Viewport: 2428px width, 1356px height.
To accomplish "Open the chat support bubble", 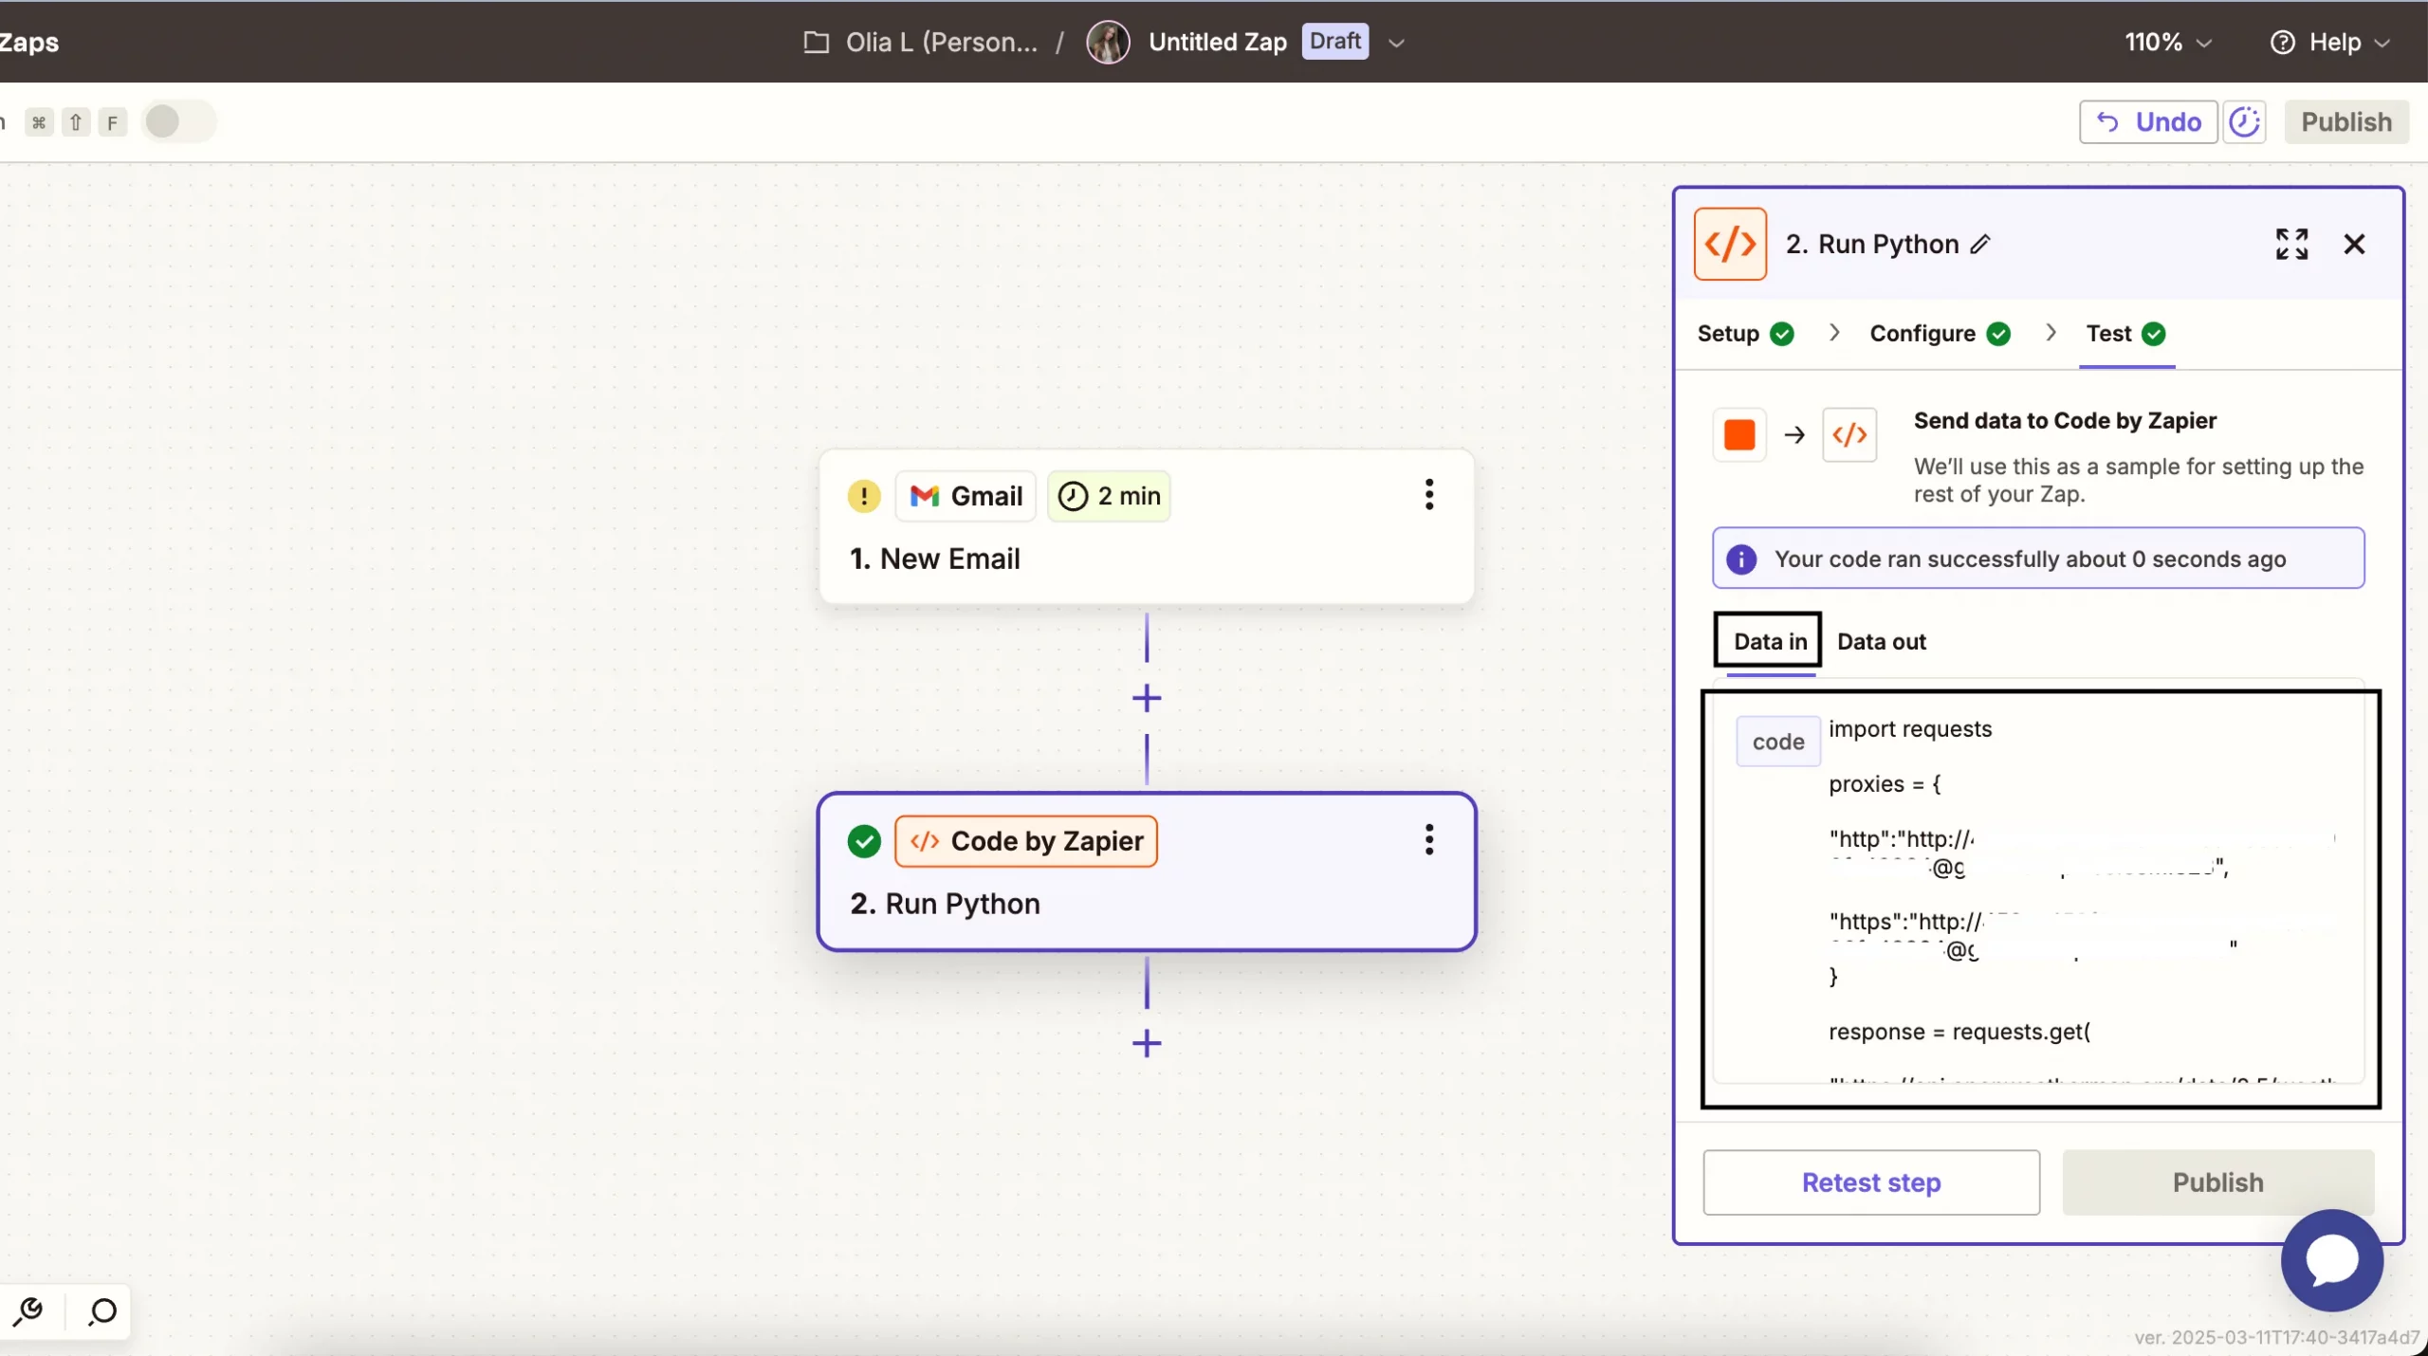I will (2331, 1260).
